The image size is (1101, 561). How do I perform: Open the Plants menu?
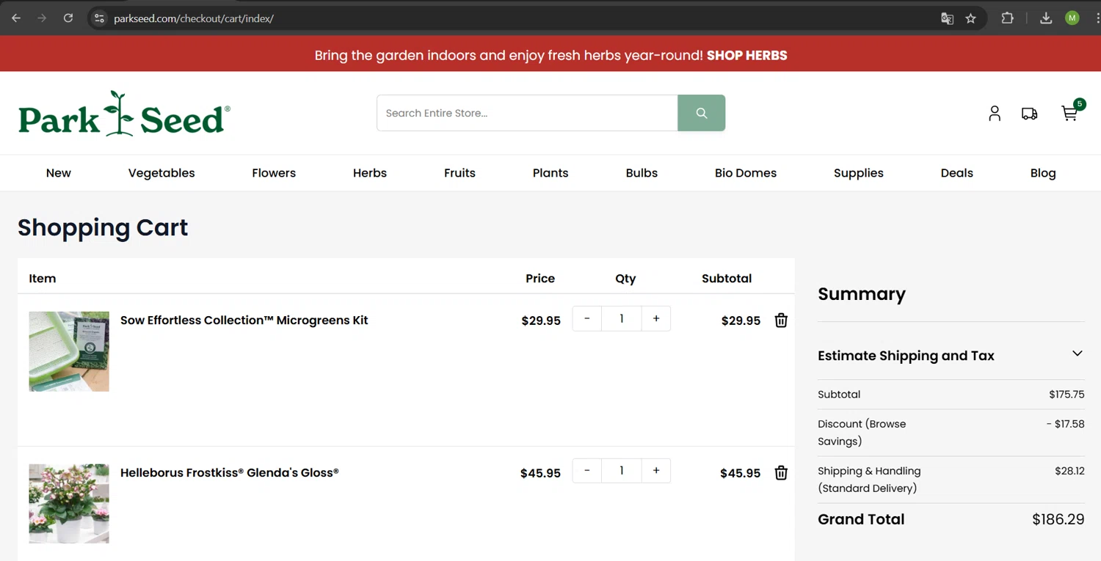pyautogui.click(x=550, y=173)
